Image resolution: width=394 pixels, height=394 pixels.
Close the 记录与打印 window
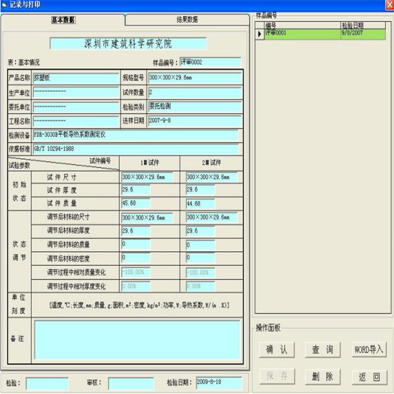tap(388, 5)
